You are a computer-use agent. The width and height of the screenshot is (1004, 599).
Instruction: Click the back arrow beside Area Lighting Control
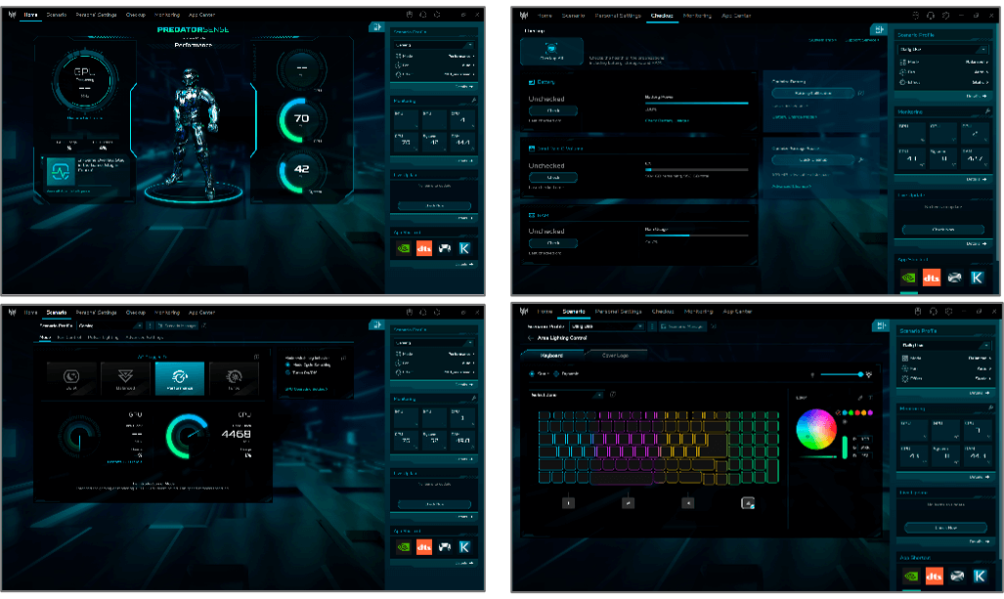530,338
